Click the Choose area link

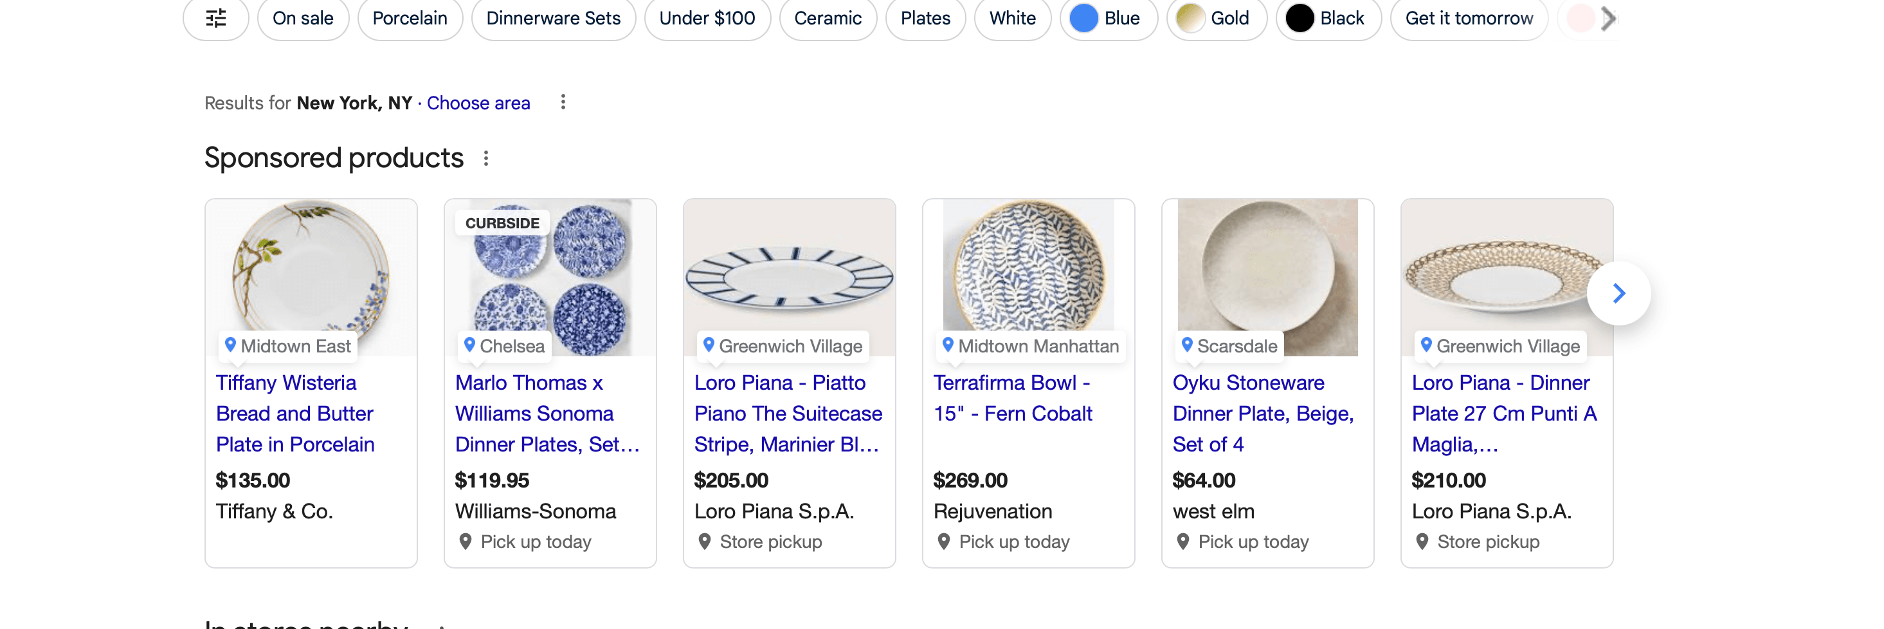click(x=478, y=103)
